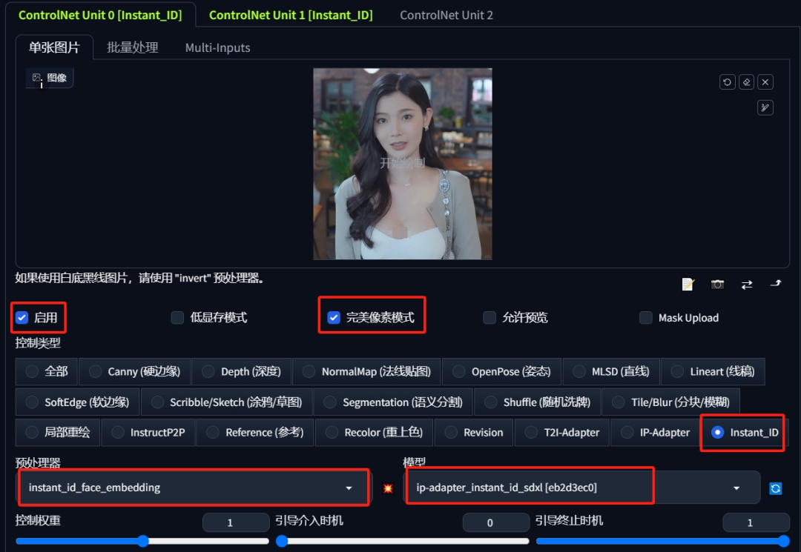Viewport: 801px width, 552px height.
Task: Open the 预处理器 instant_id_face_embedding dropdown
Action: pyautogui.click(x=194, y=488)
